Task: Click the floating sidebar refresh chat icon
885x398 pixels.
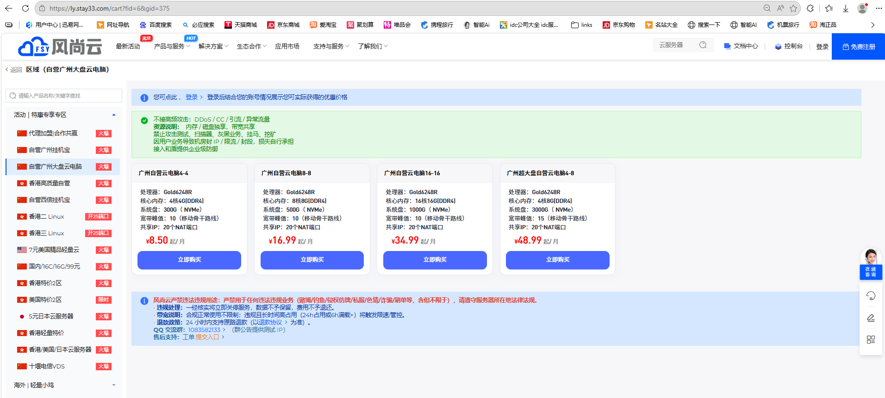Action: click(871, 296)
